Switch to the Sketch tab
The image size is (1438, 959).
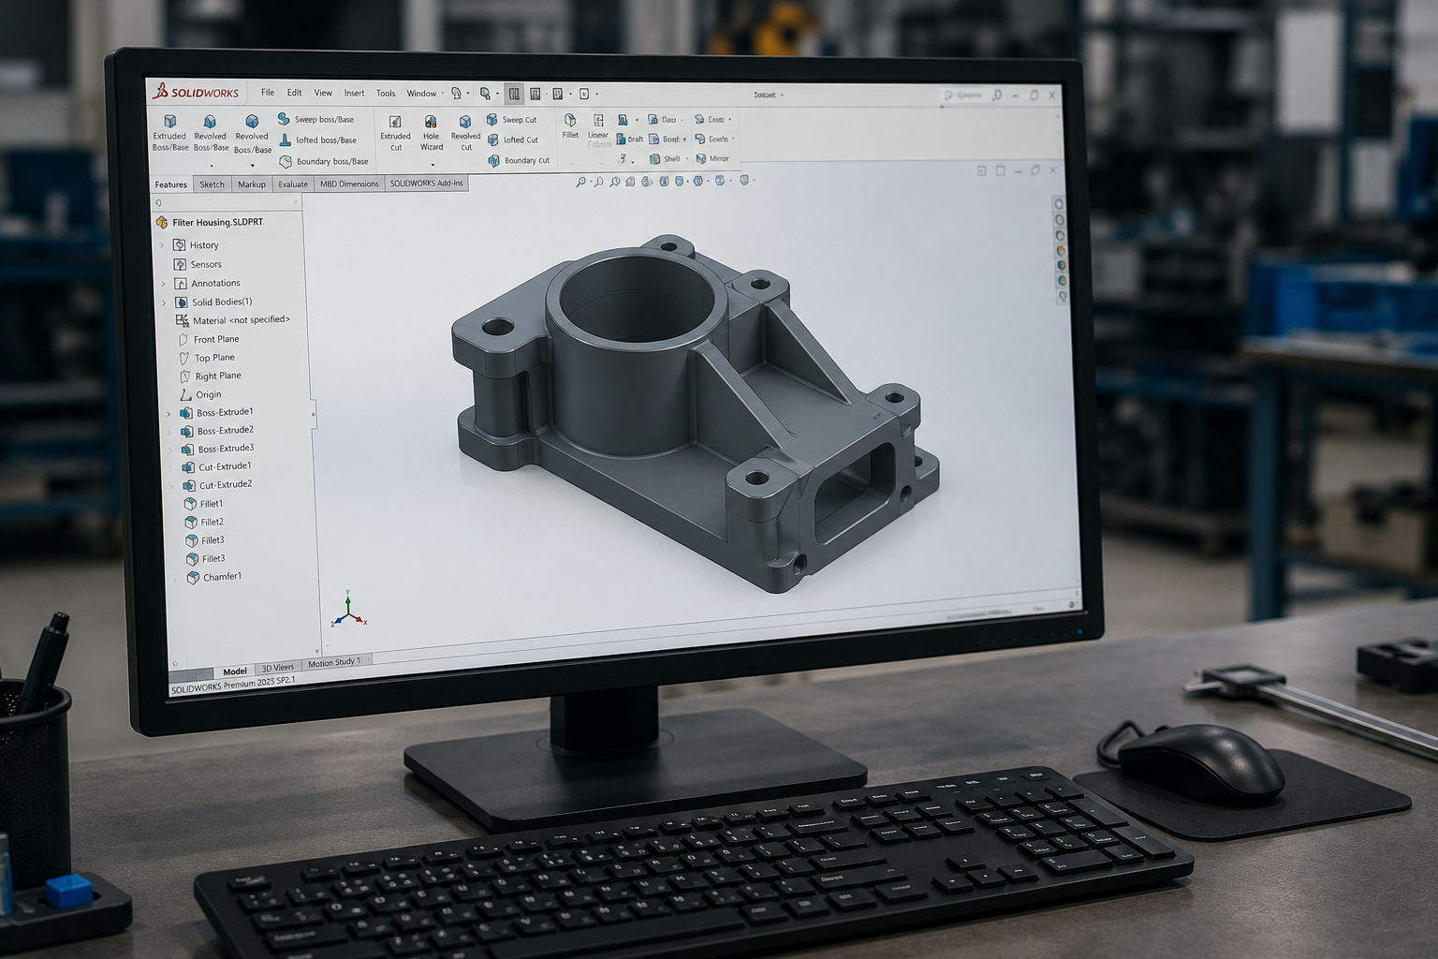pos(213,184)
